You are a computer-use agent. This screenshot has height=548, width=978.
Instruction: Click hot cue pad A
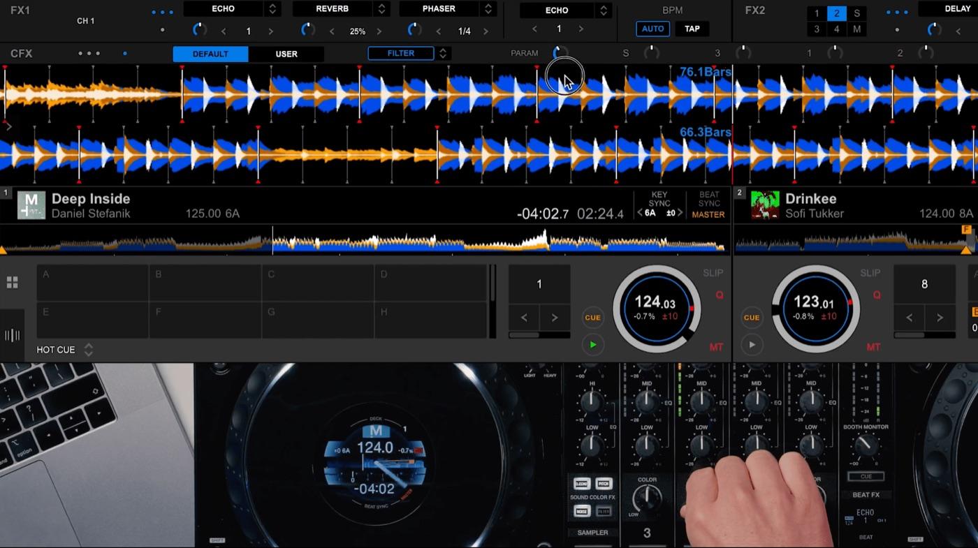93,283
